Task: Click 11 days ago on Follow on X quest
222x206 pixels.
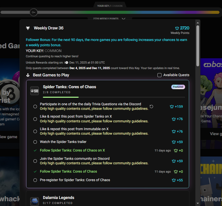Action: pos(163,150)
